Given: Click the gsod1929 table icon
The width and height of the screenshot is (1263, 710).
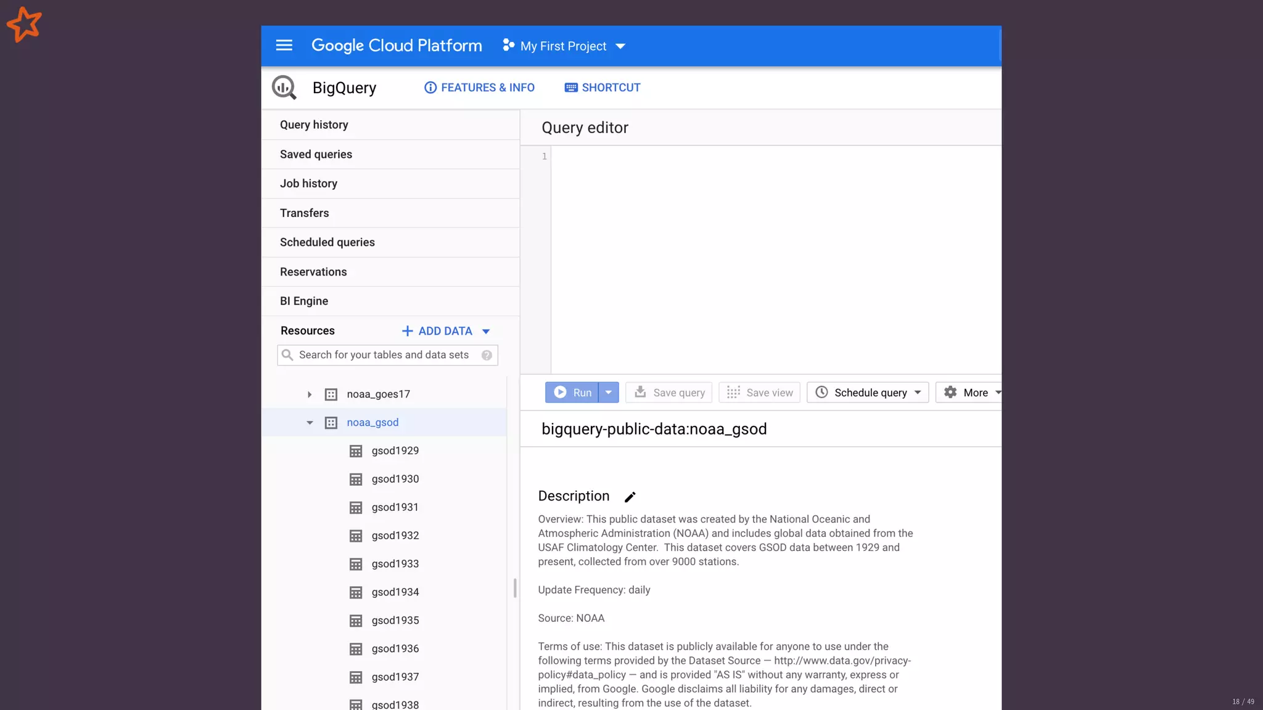Looking at the screenshot, I should tap(356, 451).
